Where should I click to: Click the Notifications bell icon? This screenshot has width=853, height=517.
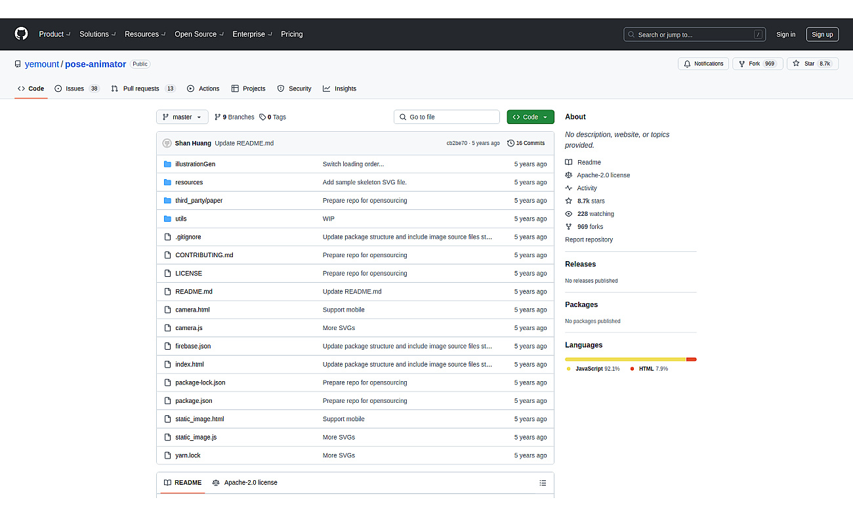point(687,64)
